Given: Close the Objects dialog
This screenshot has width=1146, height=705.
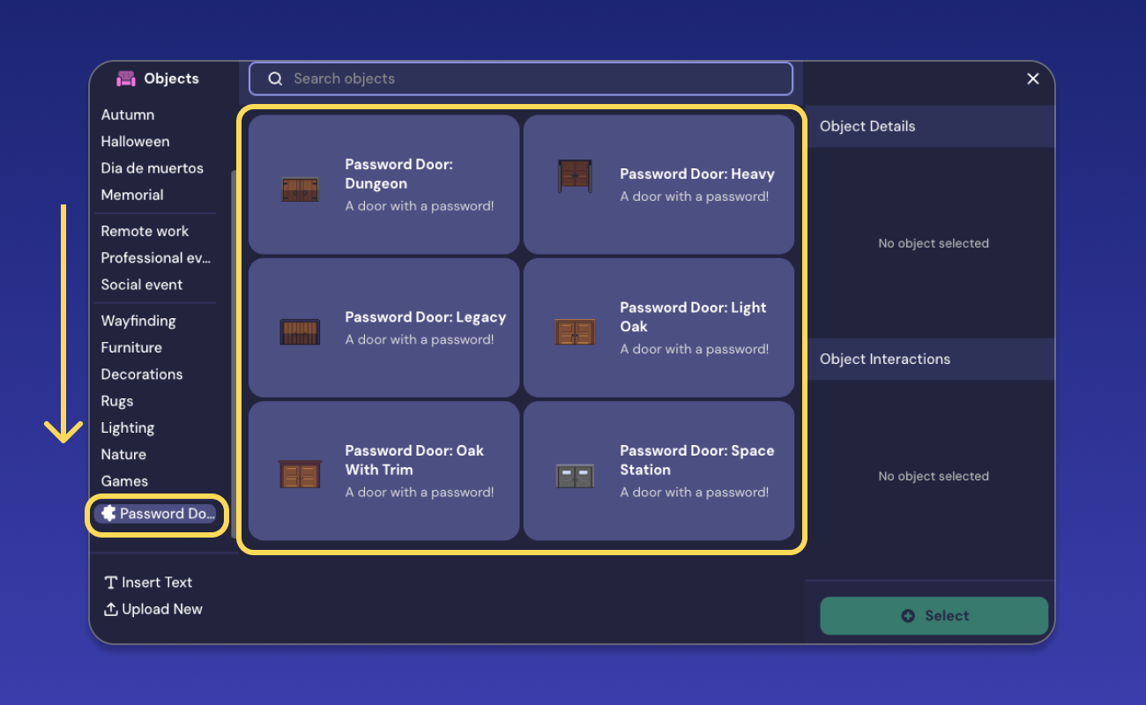Looking at the screenshot, I should (x=1032, y=78).
